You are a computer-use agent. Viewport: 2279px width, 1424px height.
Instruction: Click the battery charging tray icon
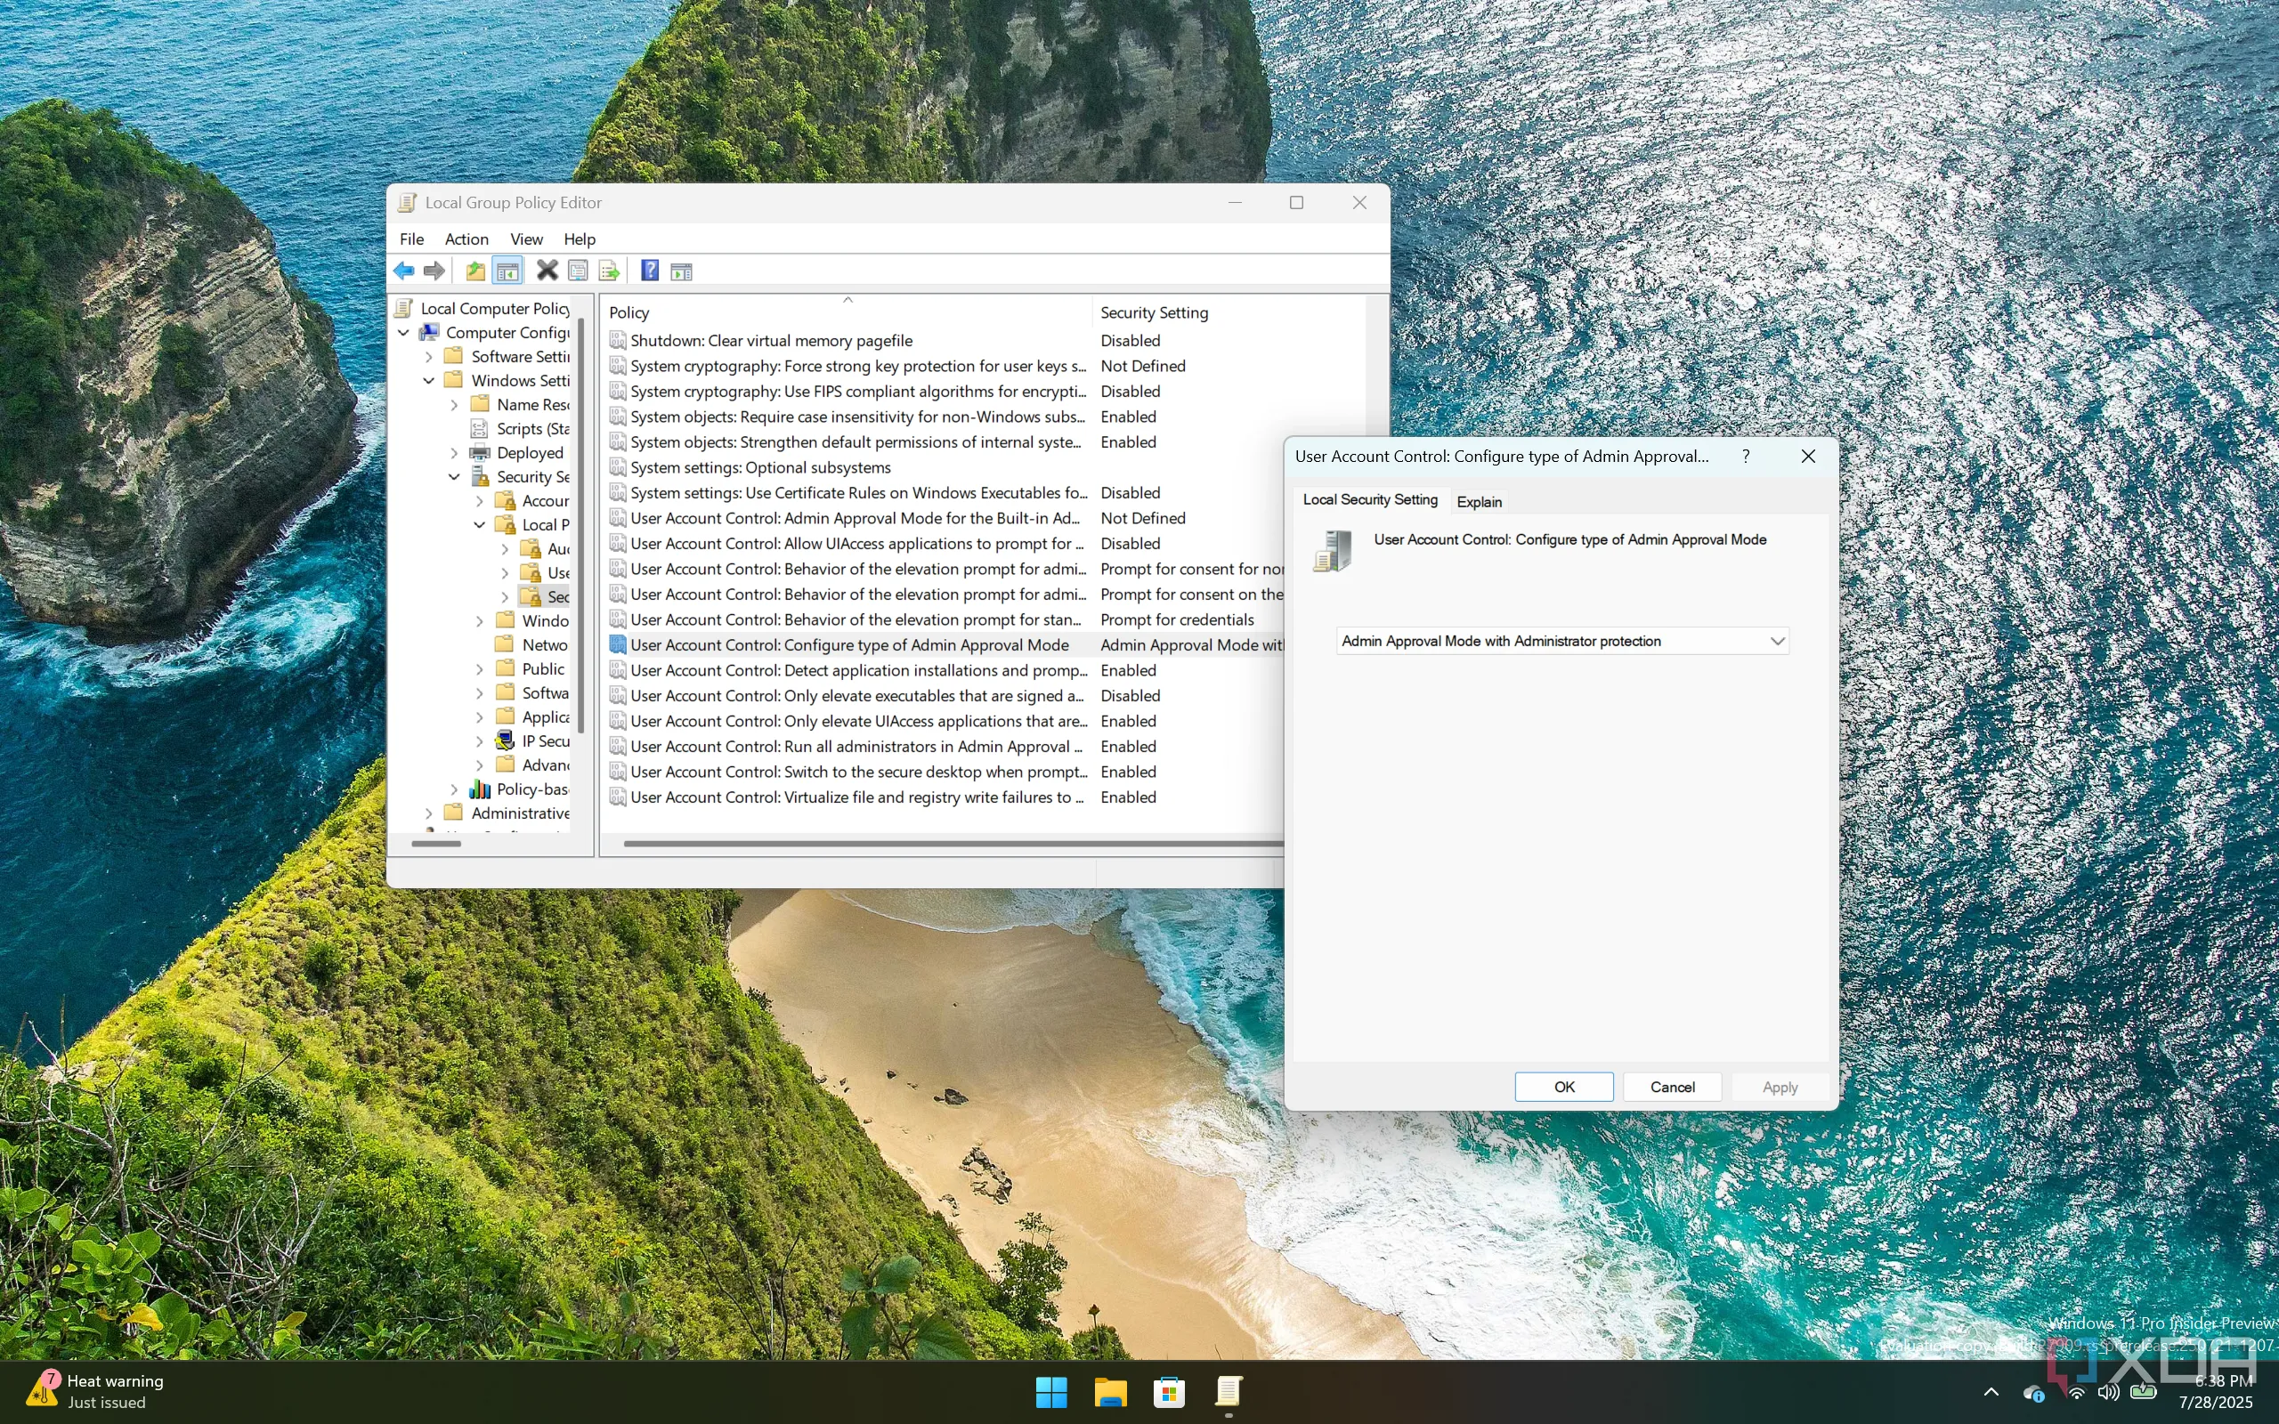(x=2145, y=1391)
